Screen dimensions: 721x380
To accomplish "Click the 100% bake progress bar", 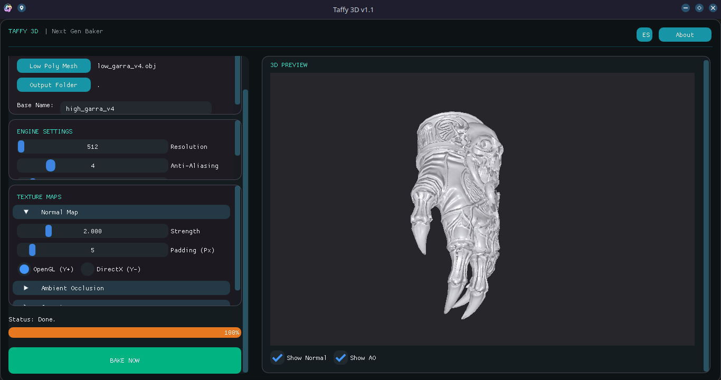I will pos(125,332).
